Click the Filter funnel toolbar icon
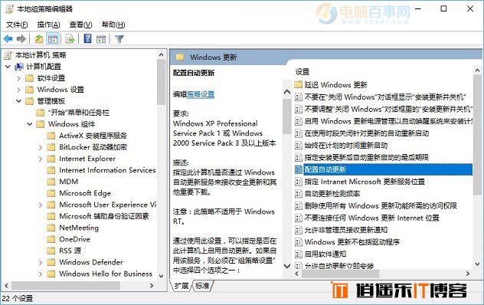Viewport: 484px width, 305px height. [119, 39]
